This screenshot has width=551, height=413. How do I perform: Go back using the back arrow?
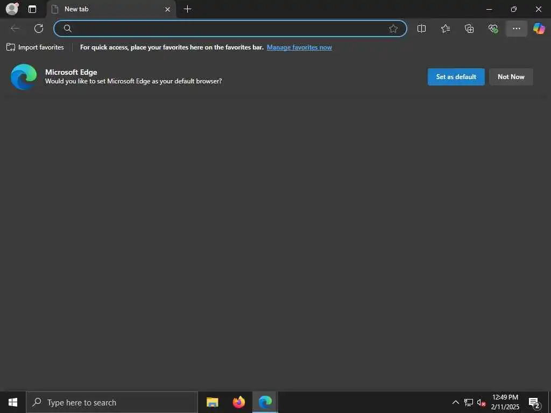pos(15,29)
